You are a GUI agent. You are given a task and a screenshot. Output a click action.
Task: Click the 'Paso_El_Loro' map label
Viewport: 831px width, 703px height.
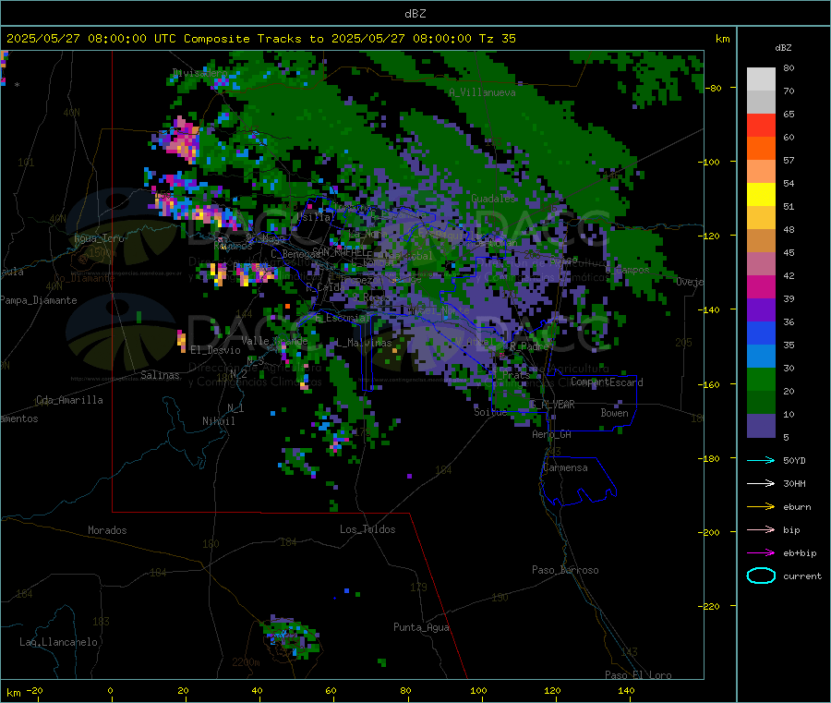tap(638, 675)
